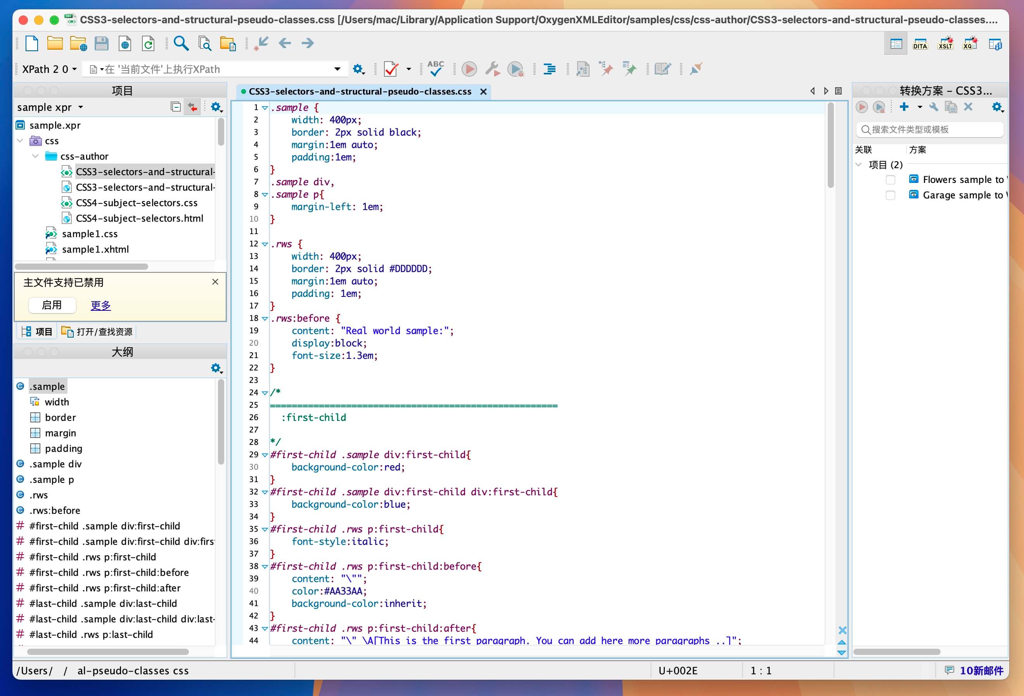Viewport: 1024px width, 696px height.
Task: Check the Flowers sample scenario checkbox
Action: (891, 179)
